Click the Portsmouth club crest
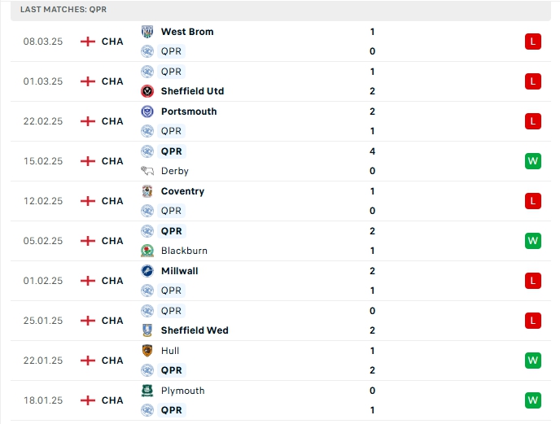Screen dimensions: 560x424 coord(147,111)
